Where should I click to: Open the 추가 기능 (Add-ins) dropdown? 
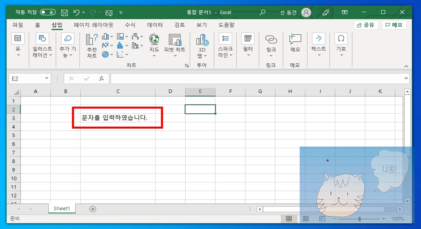68,45
